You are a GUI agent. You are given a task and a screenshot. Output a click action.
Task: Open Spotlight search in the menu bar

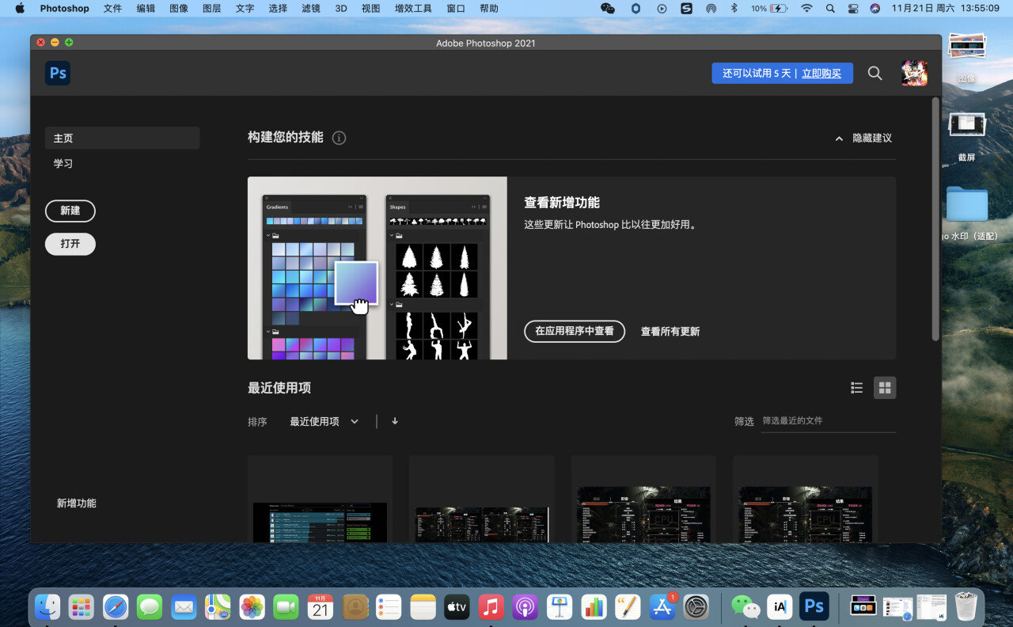830,8
